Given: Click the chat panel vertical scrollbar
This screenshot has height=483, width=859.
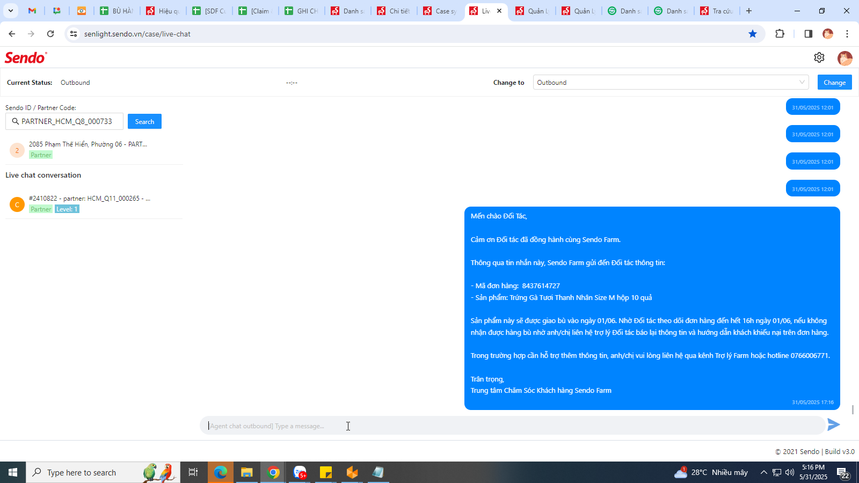Looking at the screenshot, I should tap(853, 410).
